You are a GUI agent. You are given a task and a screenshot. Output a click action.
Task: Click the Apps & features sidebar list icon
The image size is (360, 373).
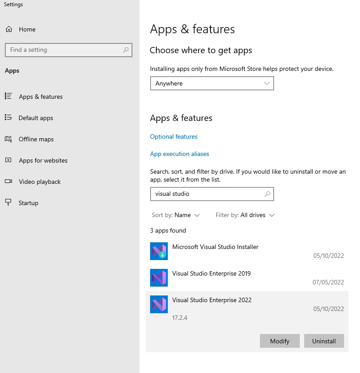(8, 96)
